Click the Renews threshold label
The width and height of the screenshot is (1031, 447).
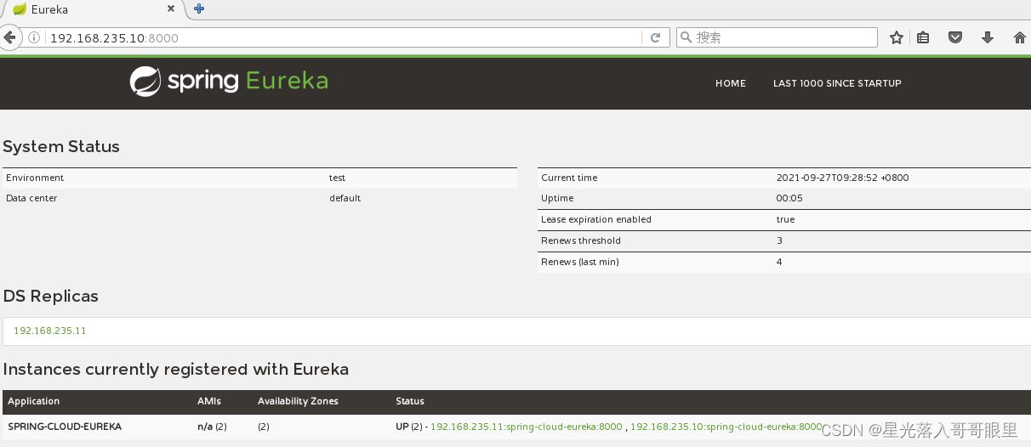point(581,240)
